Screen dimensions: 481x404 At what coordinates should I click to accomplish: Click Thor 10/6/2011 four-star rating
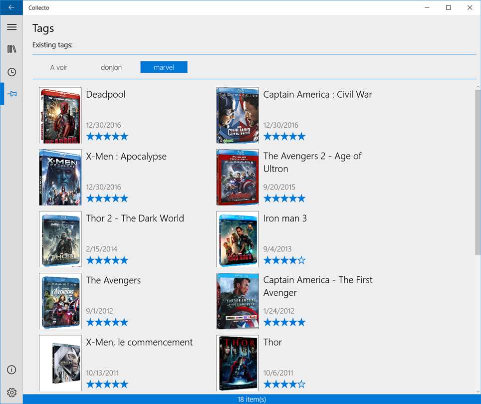[x=284, y=384]
